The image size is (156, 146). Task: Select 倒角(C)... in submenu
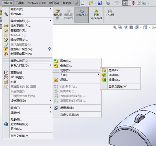[77, 65]
